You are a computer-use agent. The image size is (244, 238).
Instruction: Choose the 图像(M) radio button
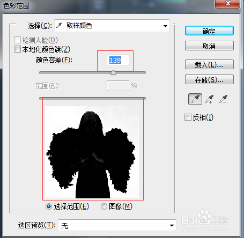click(x=104, y=206)
